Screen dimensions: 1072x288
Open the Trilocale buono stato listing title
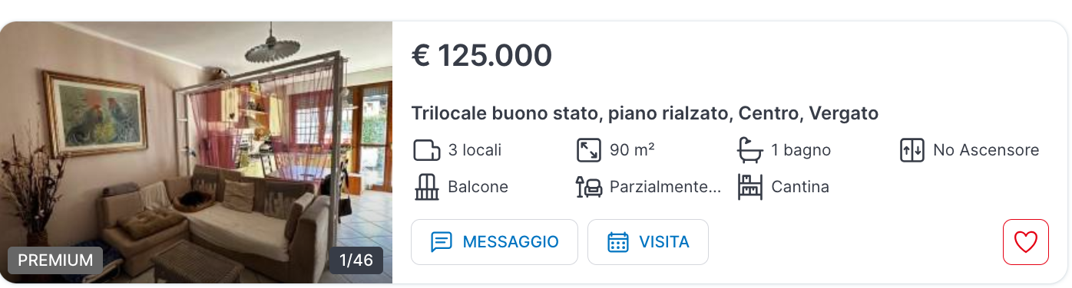click(644, 113)
